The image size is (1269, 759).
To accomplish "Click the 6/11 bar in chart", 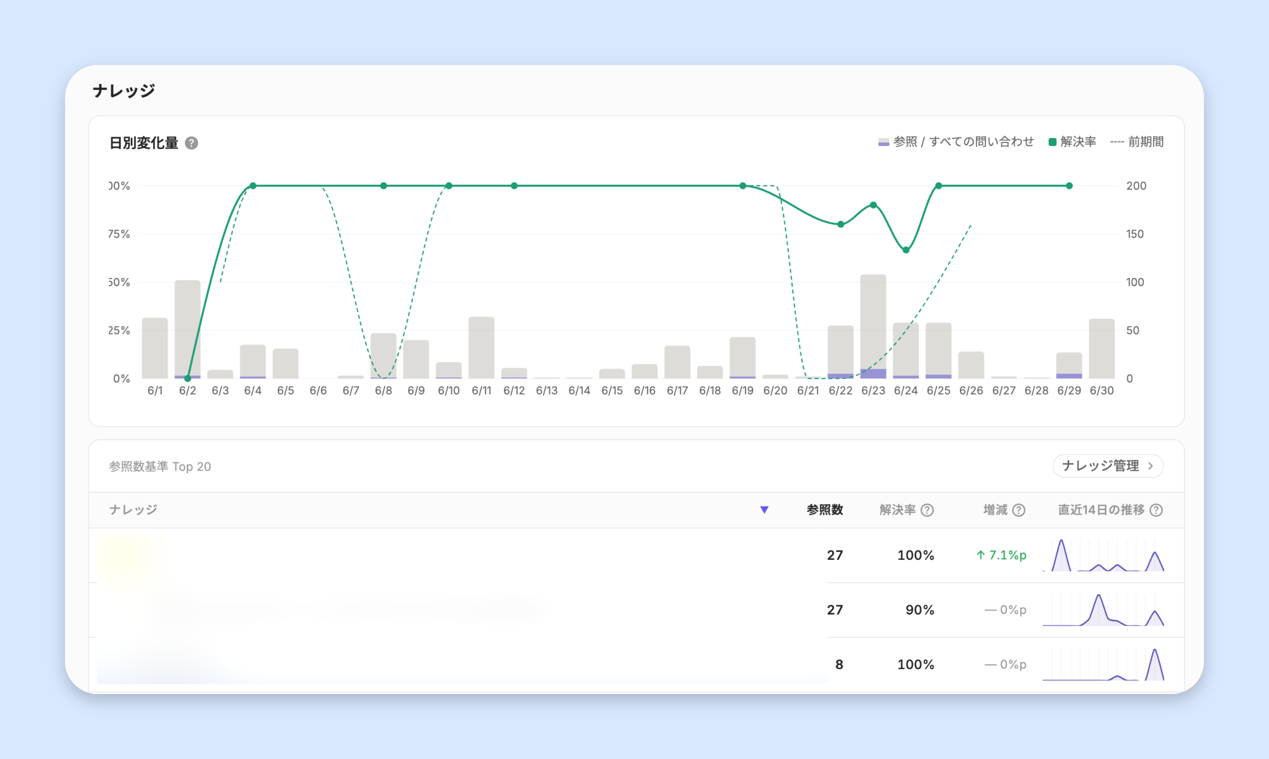I will point(481,347).
